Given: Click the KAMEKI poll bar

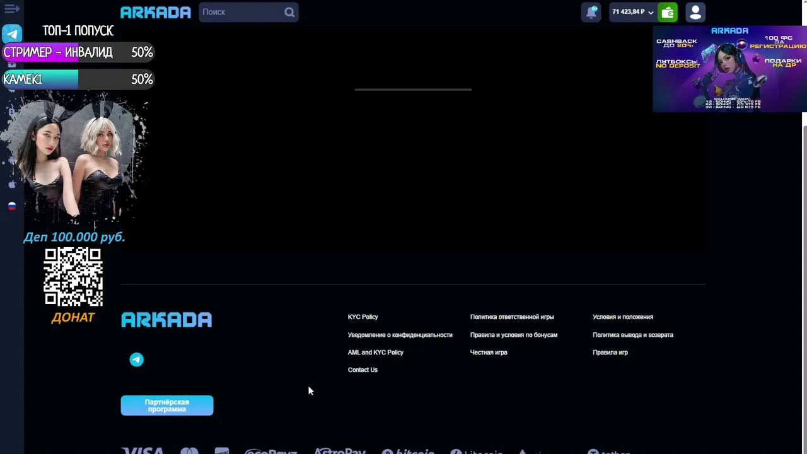Looking at the screenshot, I should (78, 79).
